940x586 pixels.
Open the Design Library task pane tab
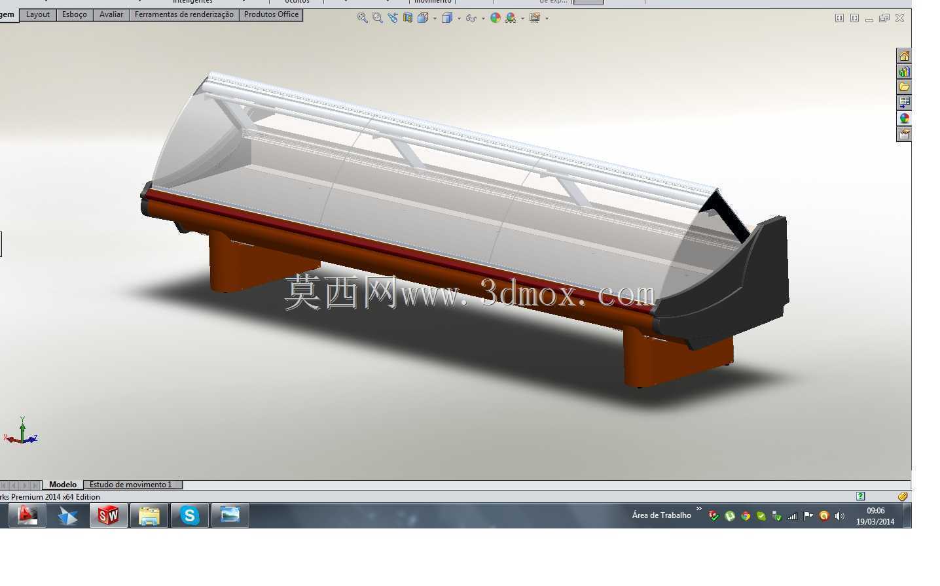click(x=904, y=71)
